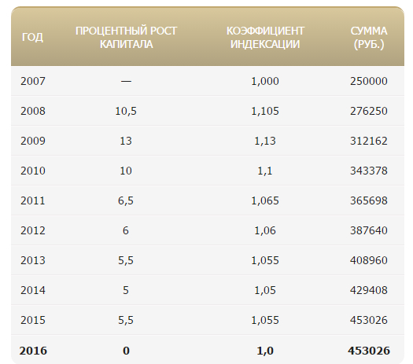This screenshot has height=364, width=413.
Task: Select sum 408960
Action: tap(369, 260)
